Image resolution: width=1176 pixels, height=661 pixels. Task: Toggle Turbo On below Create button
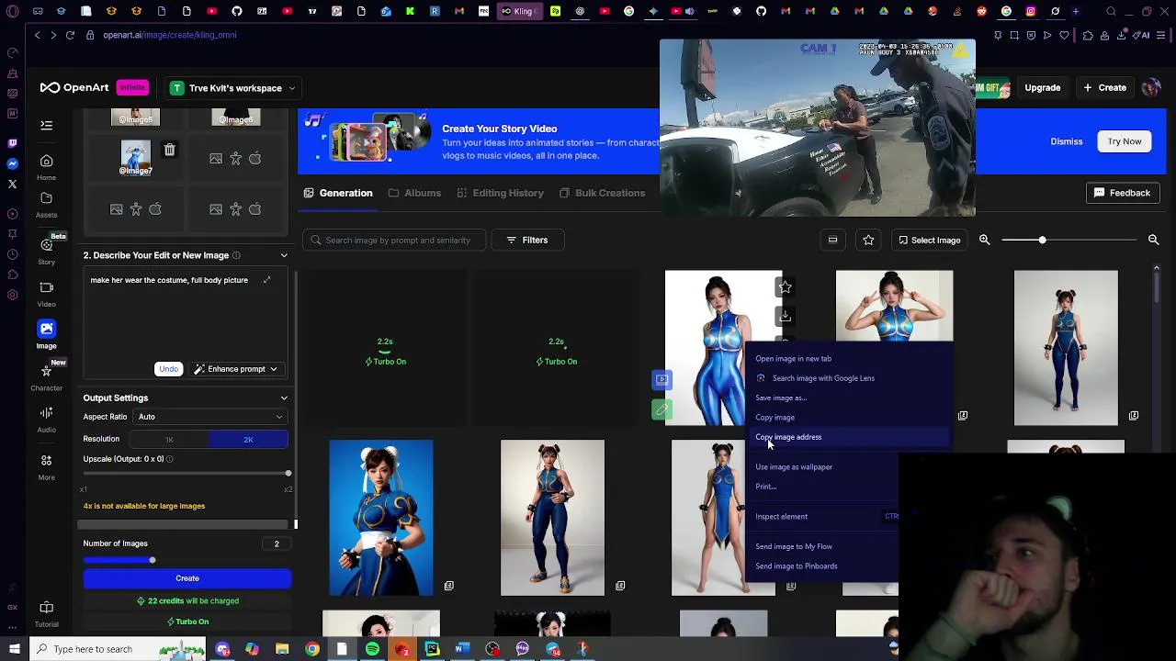click(x=187, y=622)
